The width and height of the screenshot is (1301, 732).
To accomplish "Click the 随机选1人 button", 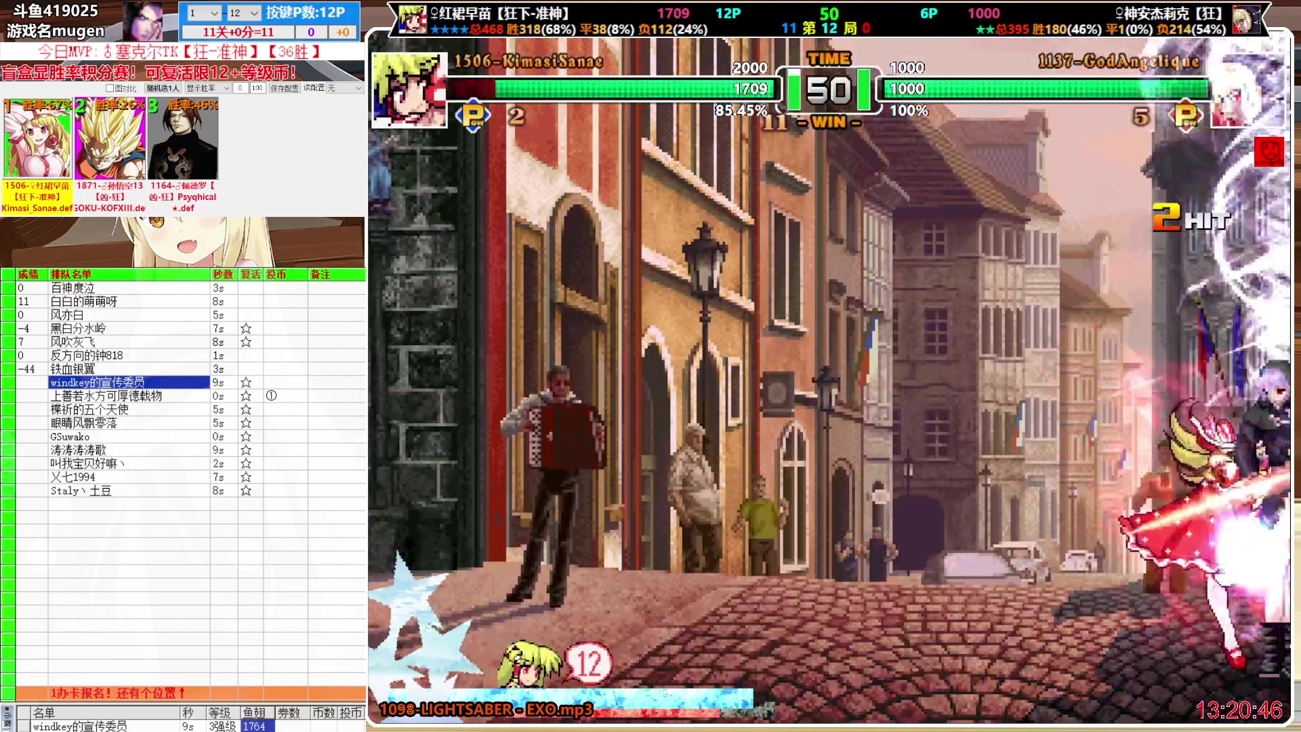I will pos(163,88).
